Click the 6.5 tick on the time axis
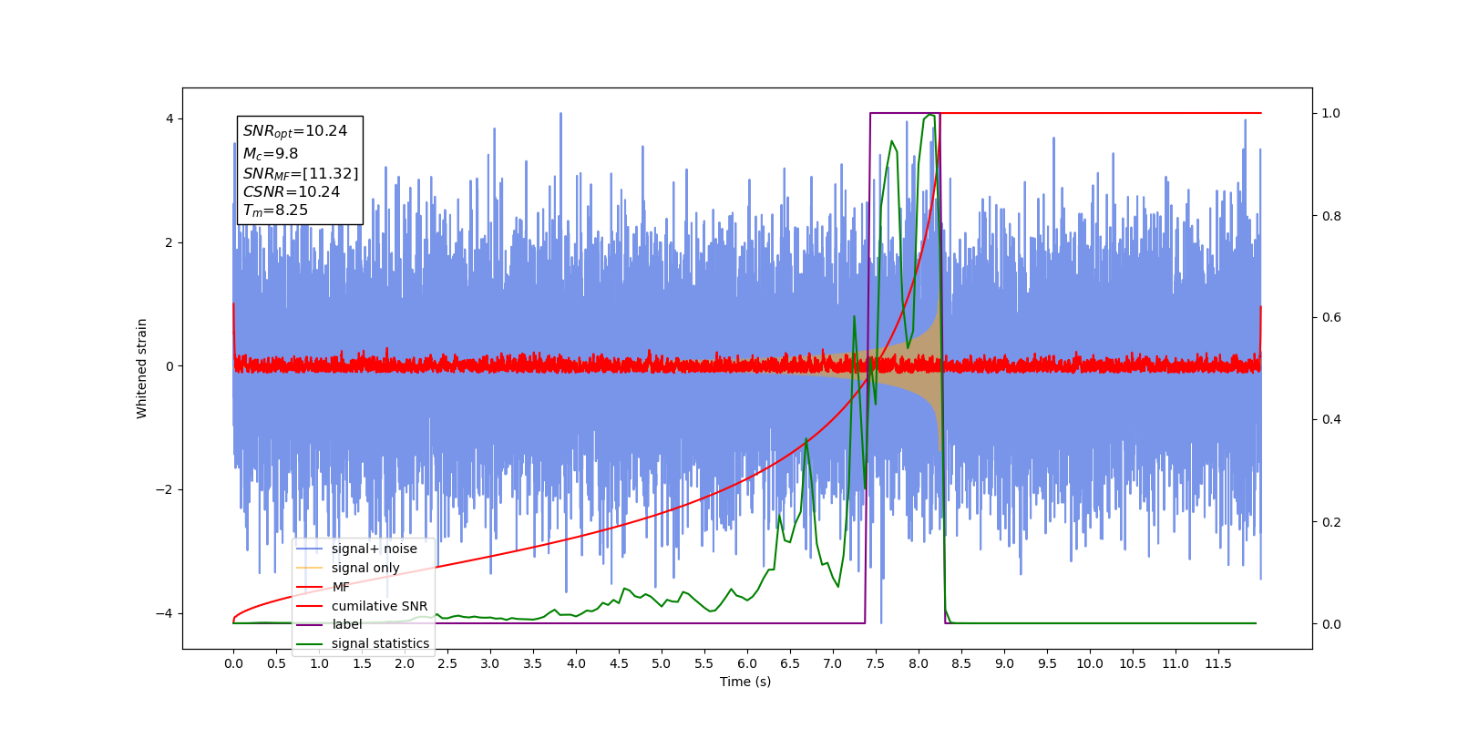The width and height of the screenshot is (1458, 729). 790,663
